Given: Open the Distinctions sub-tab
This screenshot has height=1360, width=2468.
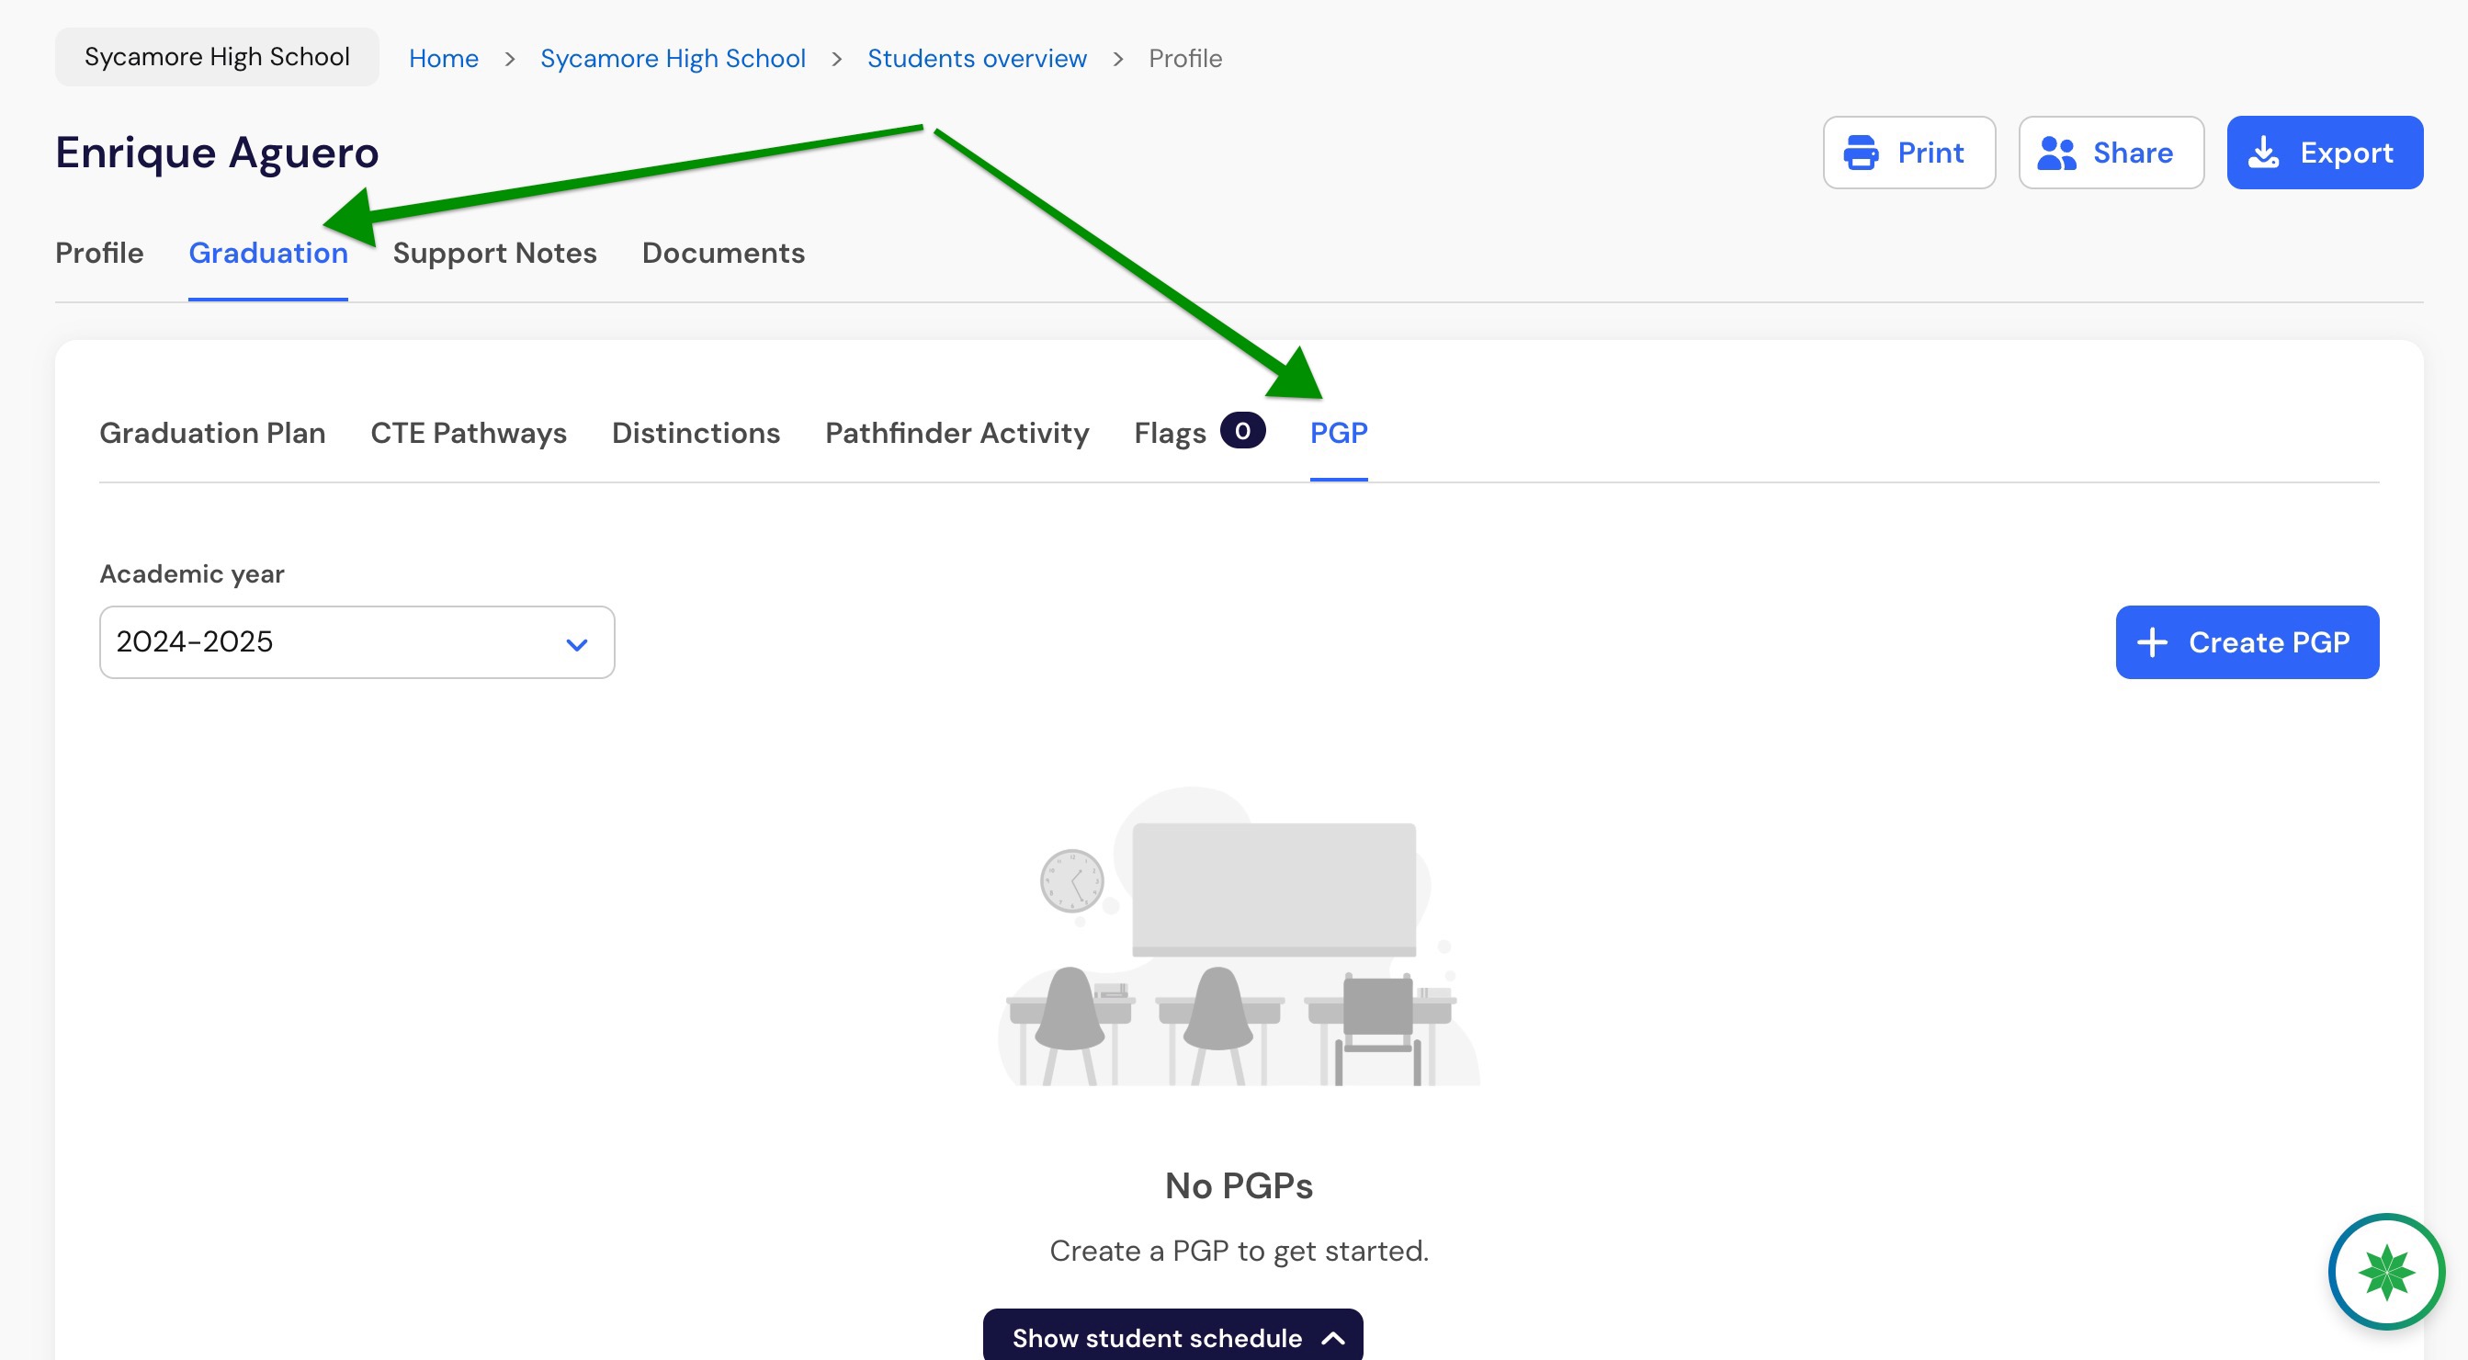Looking at the screenshot, I should (x=696, y=433).
